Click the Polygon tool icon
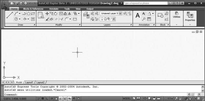205x101 pixels. [x=29, y=14]
